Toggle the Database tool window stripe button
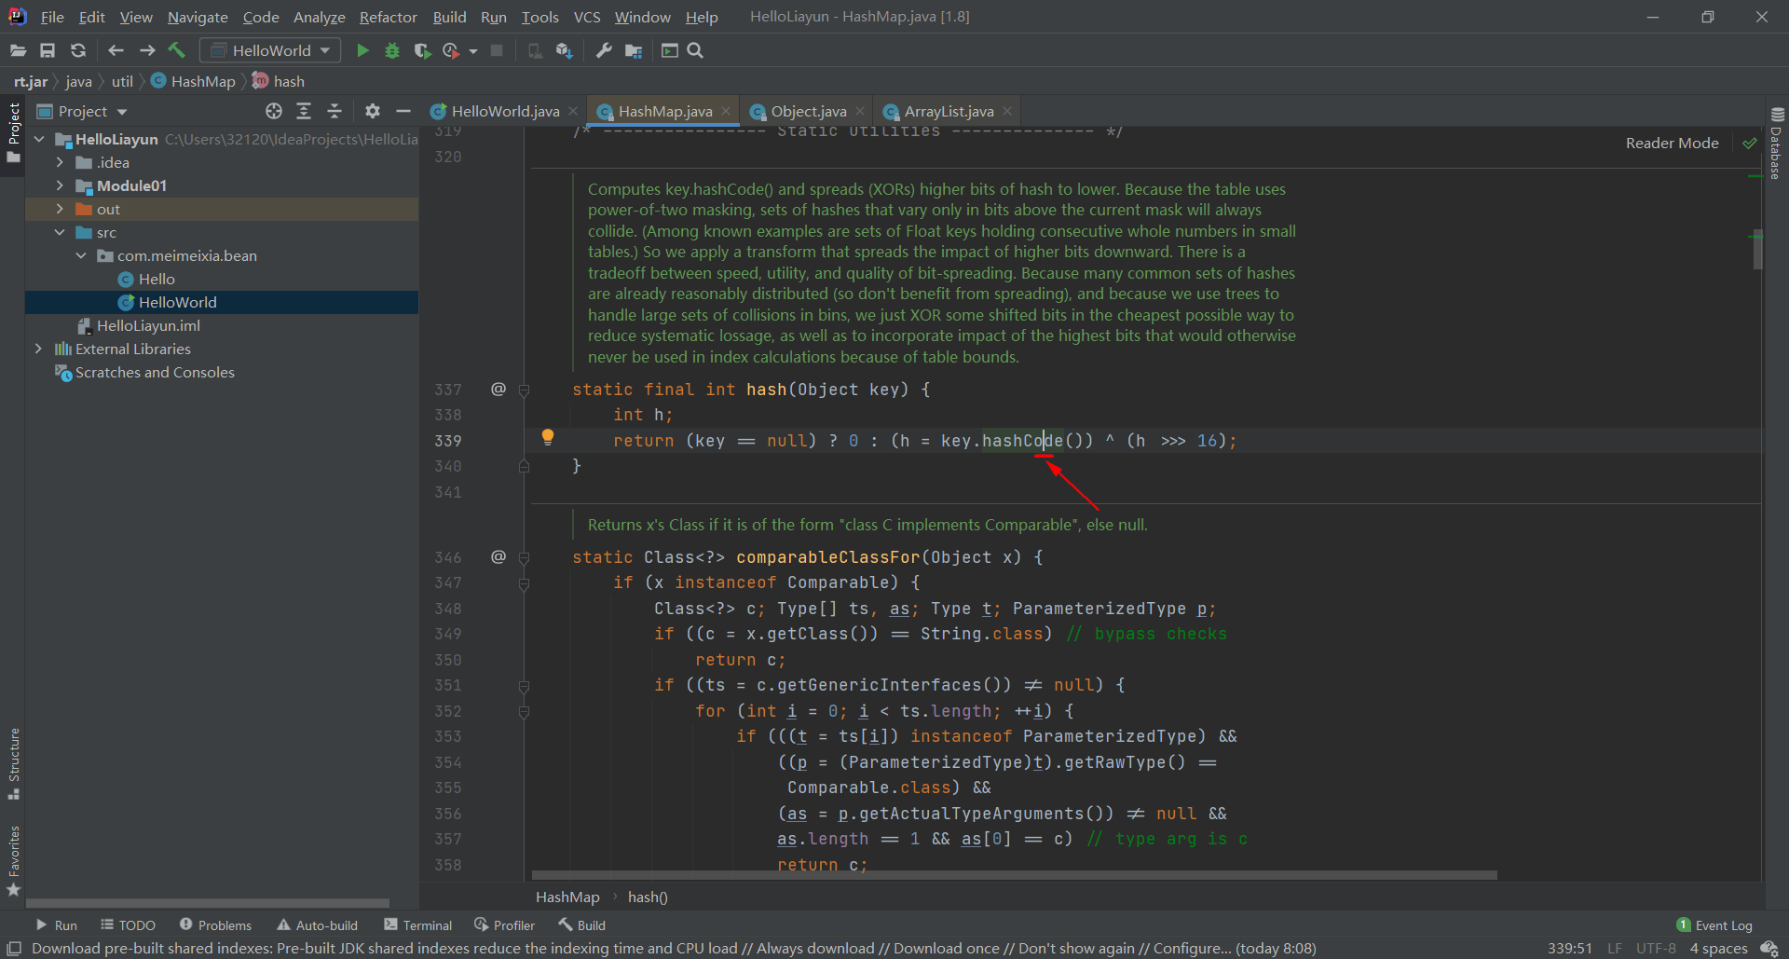The image size is (1789, 959). [1777, 143]
